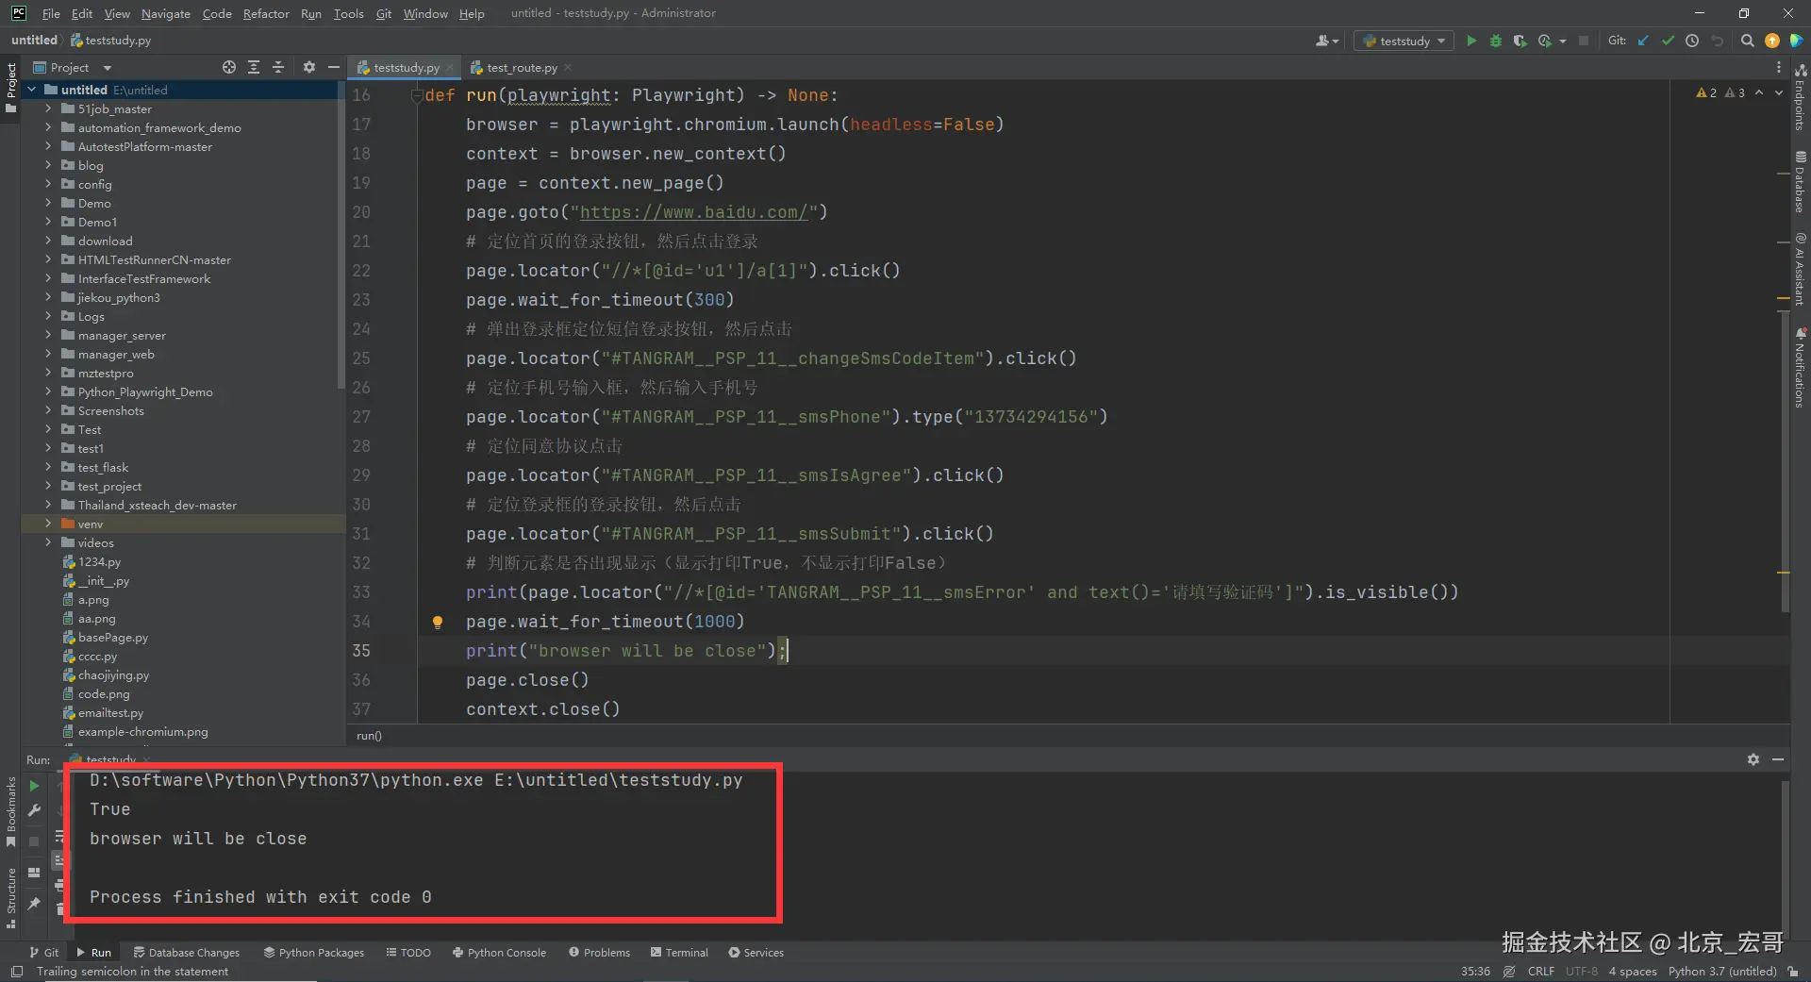Collapse the untitled root folder
Viewport: 1811px width, 982px height.
(32, 90)
